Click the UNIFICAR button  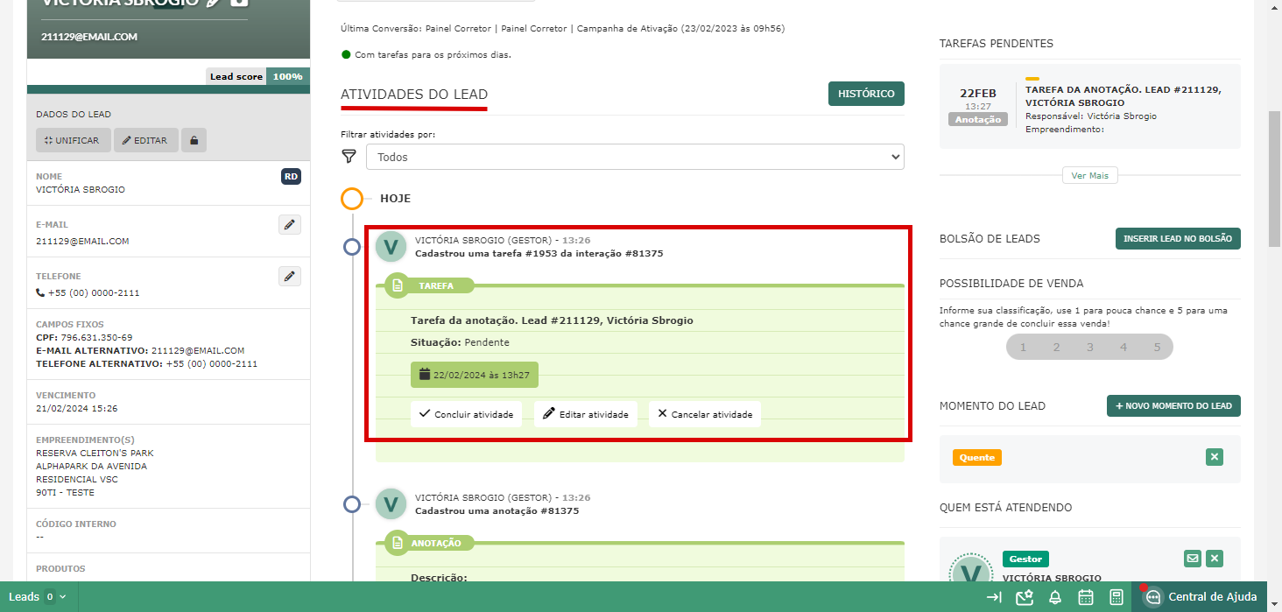pos(73,140)
